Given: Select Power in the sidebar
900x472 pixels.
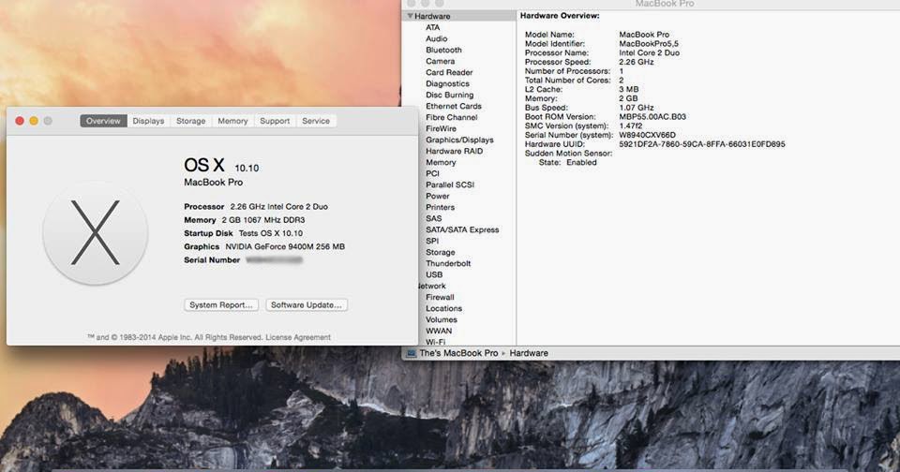Looking at the screenshot, I should tap(438, 196).
